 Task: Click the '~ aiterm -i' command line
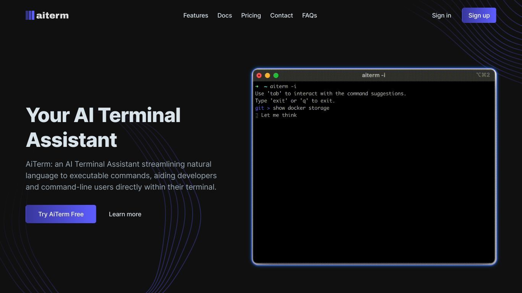(x=280, y=86)
